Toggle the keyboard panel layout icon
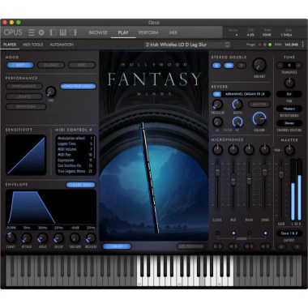Screen dimensions: 308x308 (63, 32)
